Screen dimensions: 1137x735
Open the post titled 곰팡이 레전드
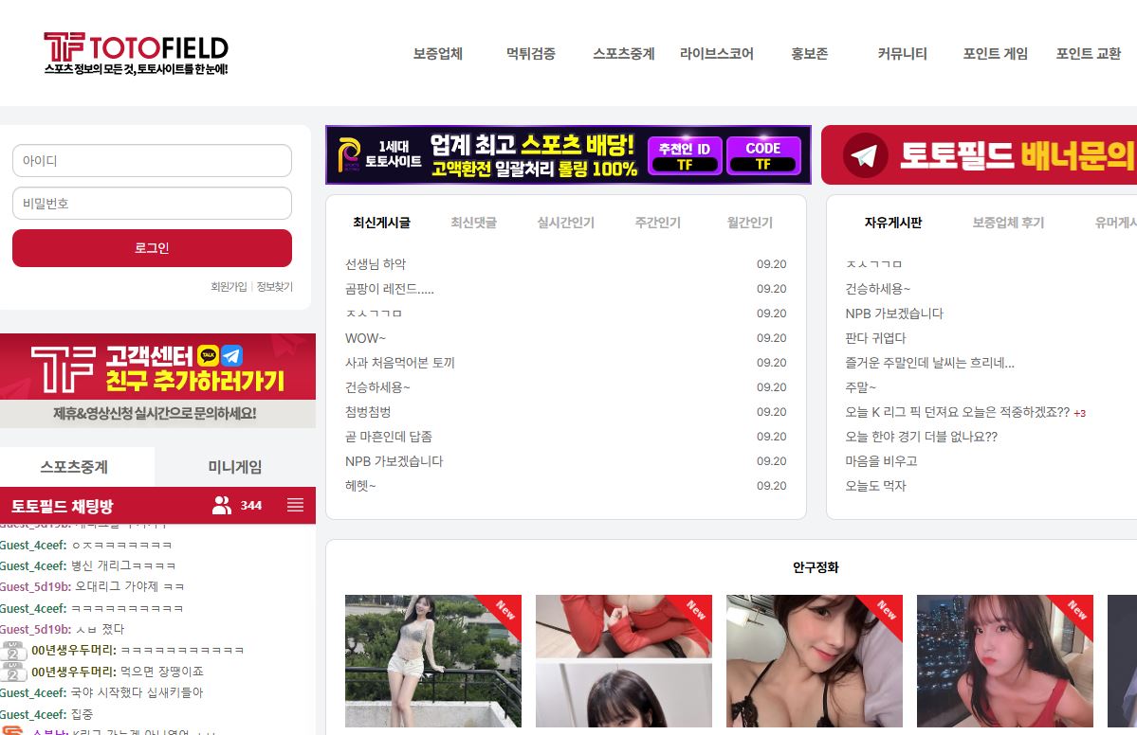pos(390,289)
